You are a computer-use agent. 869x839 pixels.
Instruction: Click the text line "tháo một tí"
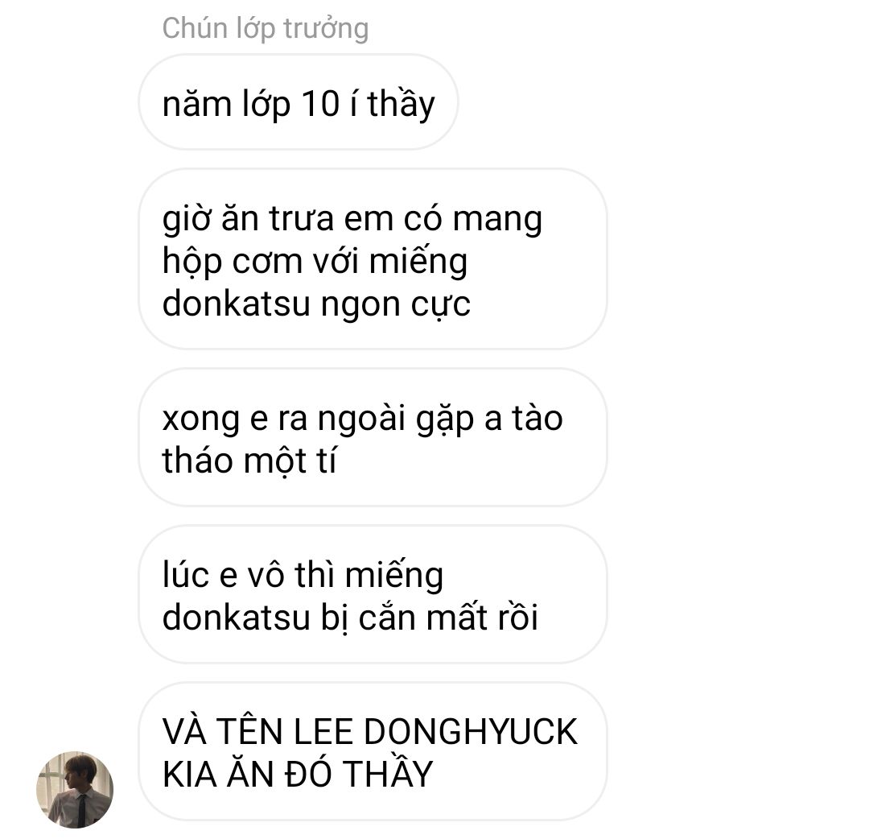[x=249, y=461]
